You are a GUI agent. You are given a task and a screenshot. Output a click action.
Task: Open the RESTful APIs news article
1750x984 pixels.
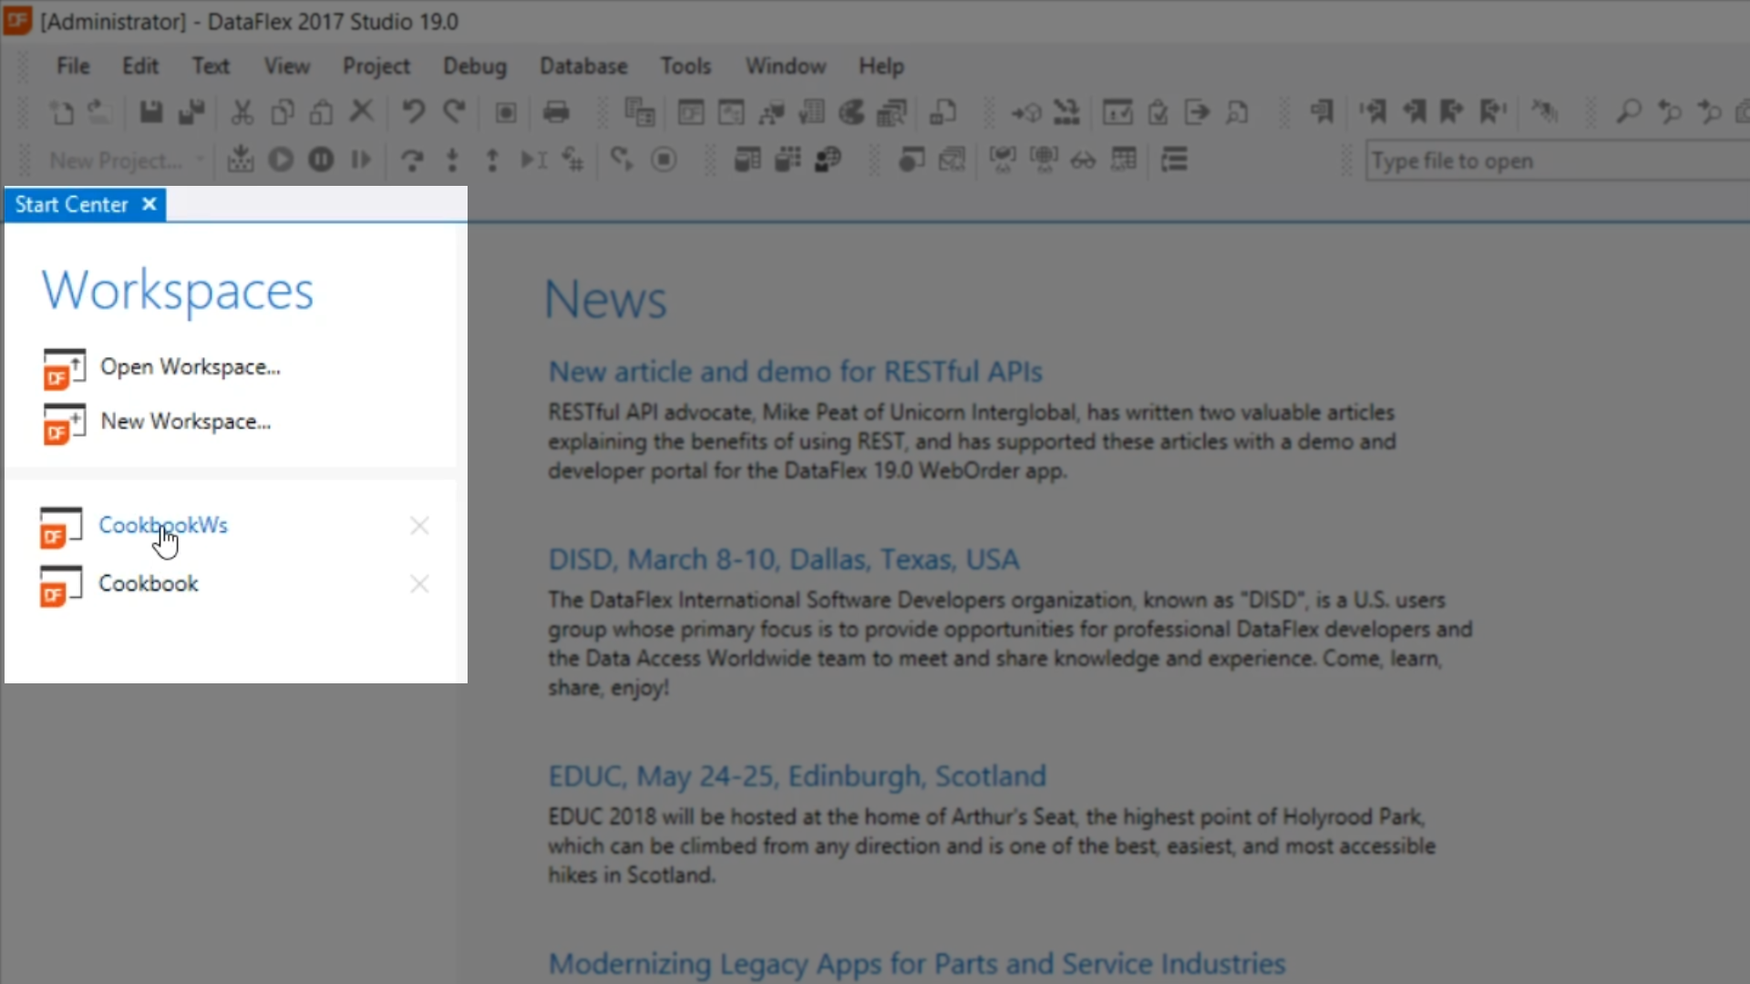point(795,372)
